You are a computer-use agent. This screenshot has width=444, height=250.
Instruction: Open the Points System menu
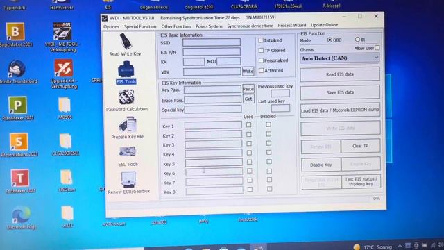[209, 26]
